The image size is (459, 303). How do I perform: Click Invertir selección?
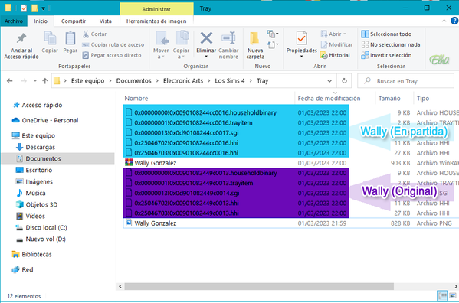386,55
